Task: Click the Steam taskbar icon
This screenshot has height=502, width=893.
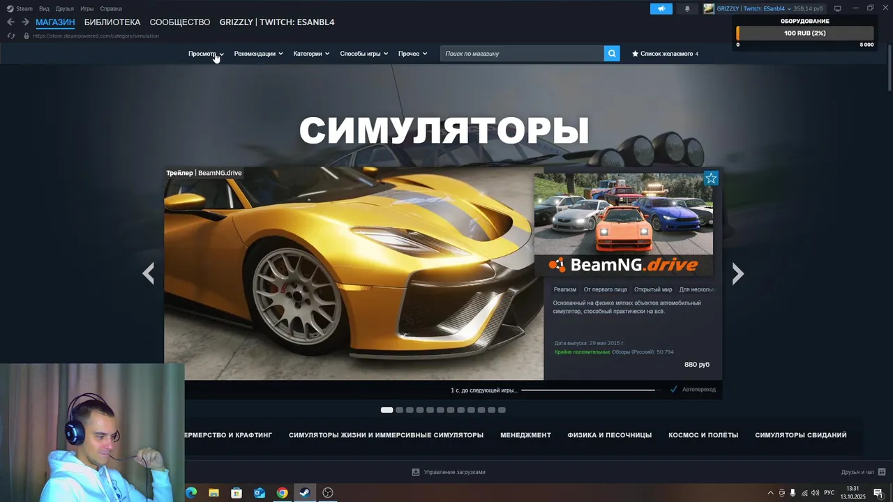Action: pyautogui.click(x=305, y=493)
